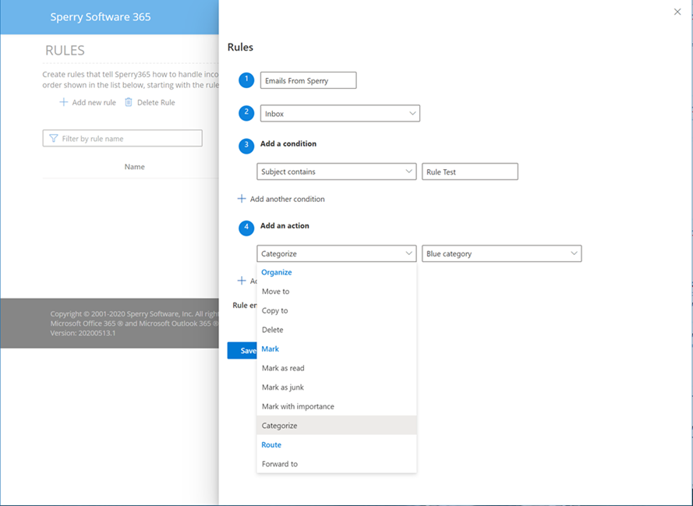Open the Inbox folder dropdown

click(x=340, y=114)
